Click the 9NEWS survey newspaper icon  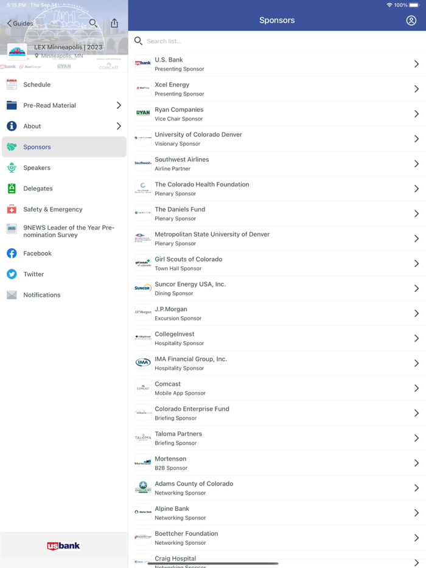12,229
